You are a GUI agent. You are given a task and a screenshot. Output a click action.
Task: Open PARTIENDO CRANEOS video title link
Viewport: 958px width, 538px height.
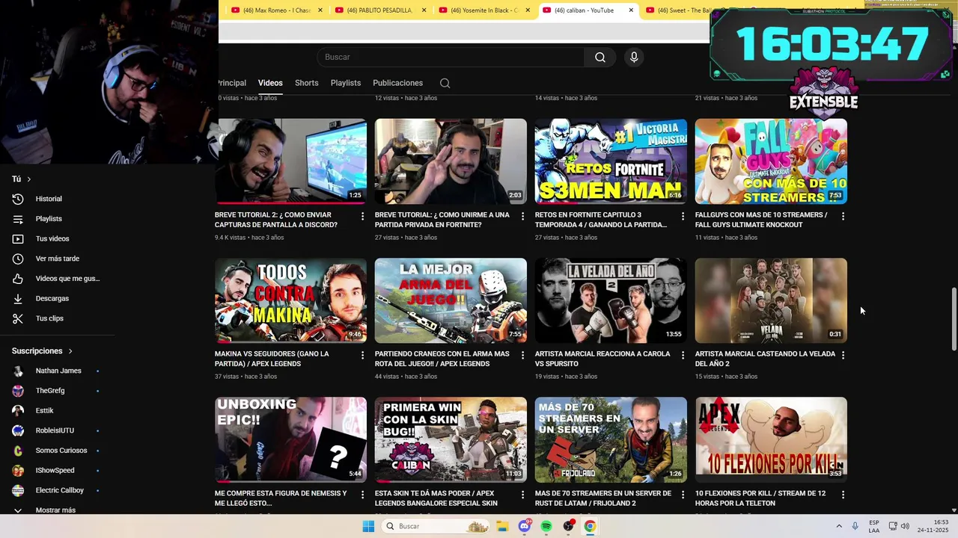point(442,359)
